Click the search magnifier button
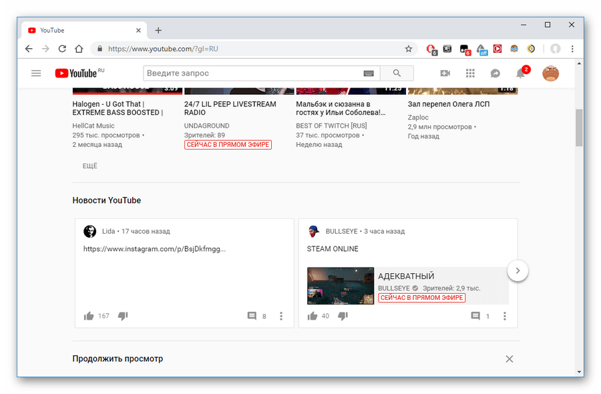This screenshot has width=601, height=394. (397, 73)
